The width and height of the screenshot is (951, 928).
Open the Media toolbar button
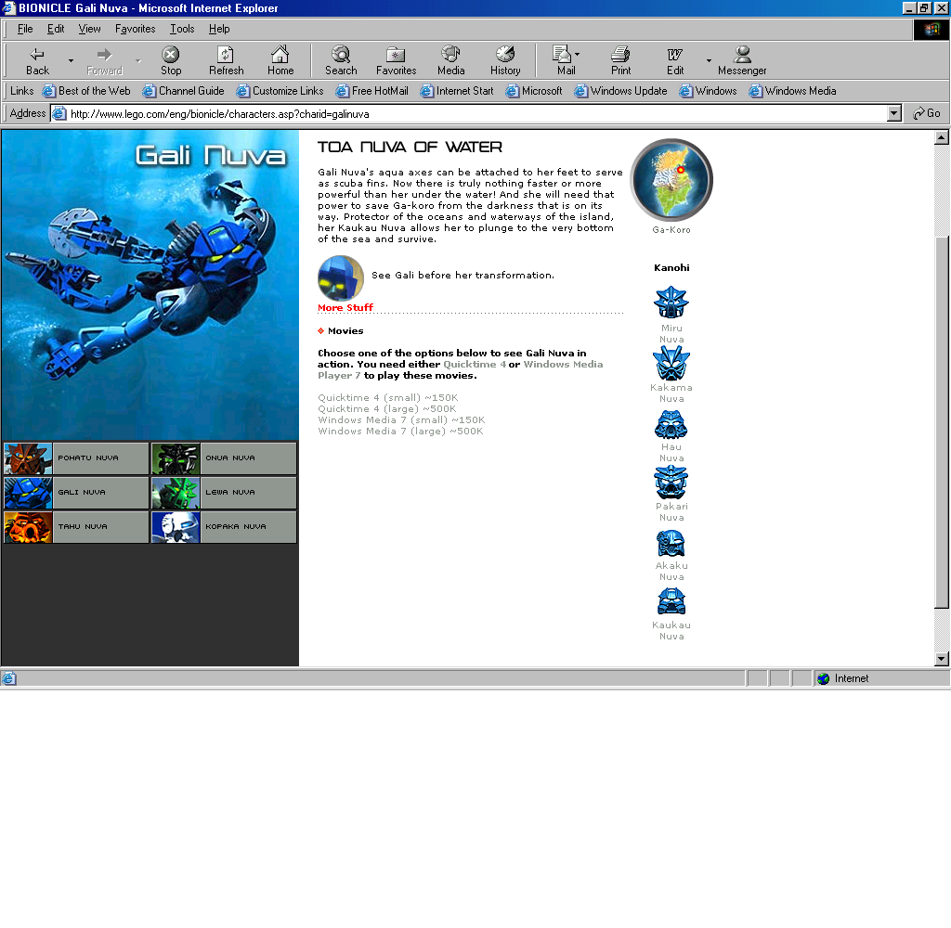tap(450, 60)
